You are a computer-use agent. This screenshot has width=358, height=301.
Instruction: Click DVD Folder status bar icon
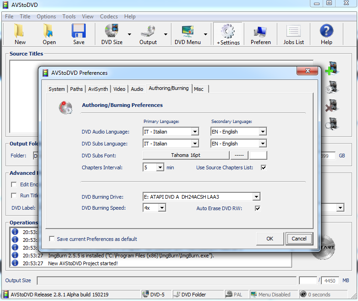pyautogui.click(x=176, y=294)
